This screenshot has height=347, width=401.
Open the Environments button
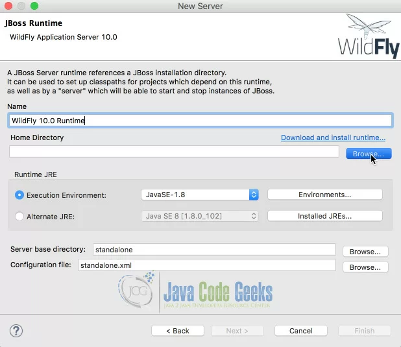click(325, 195)
